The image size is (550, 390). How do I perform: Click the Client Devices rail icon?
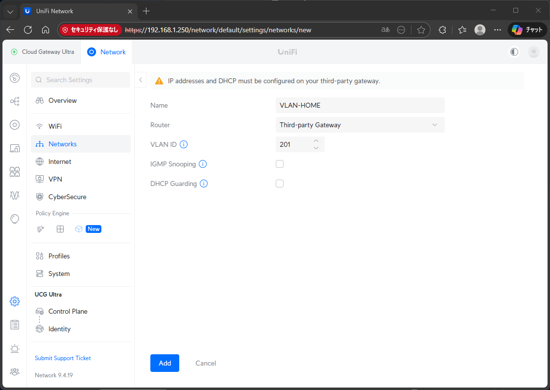click(x=15, y=148)
